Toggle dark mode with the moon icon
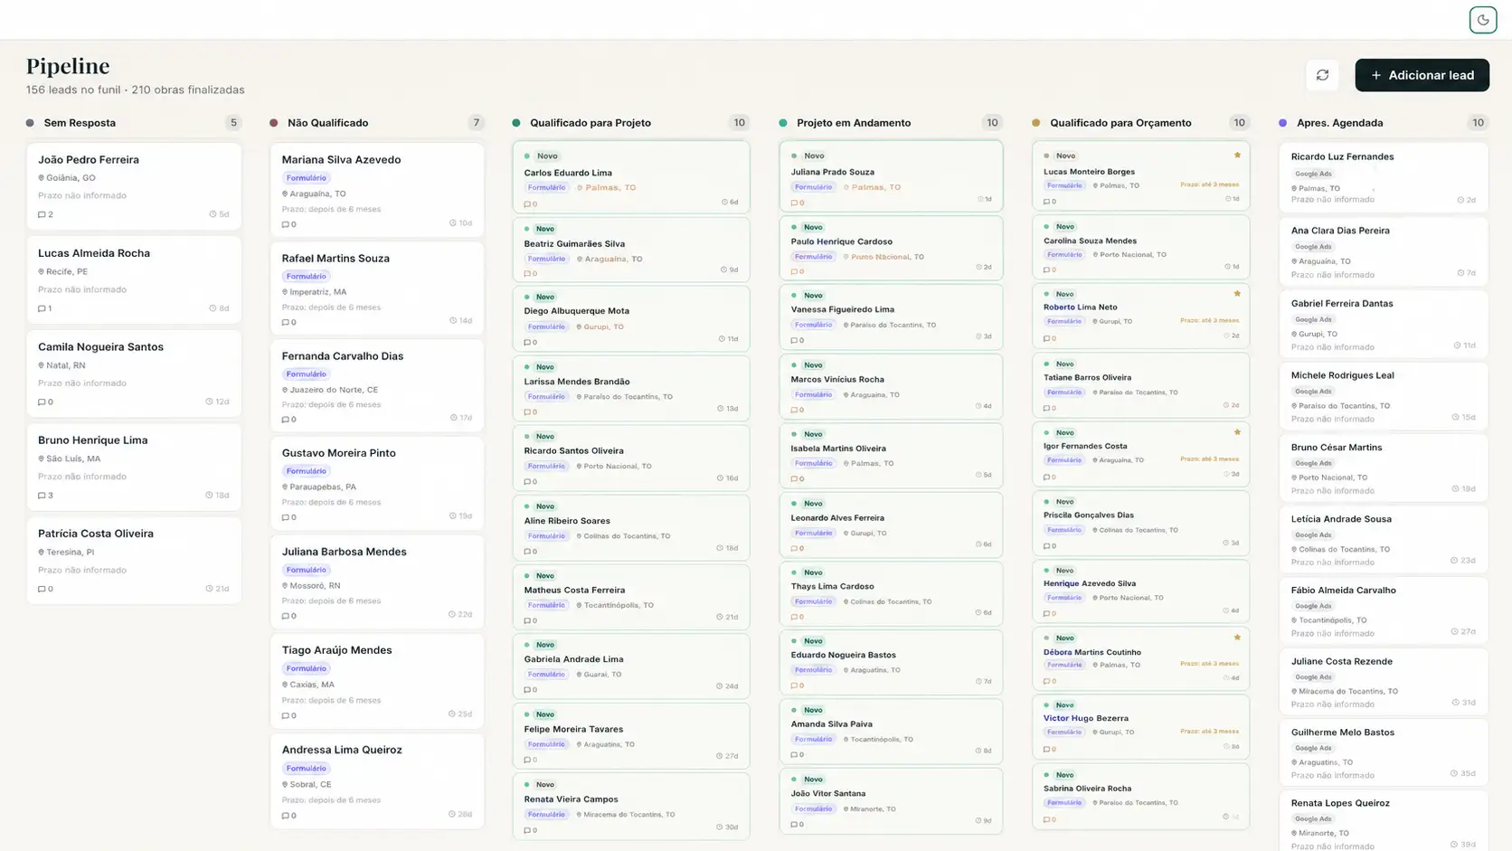Screen dimensions: 1512x851 1482,20
